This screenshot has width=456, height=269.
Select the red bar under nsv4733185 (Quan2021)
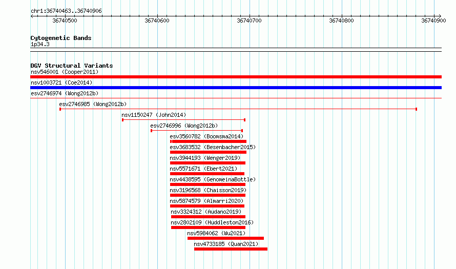tap(231, 249)
